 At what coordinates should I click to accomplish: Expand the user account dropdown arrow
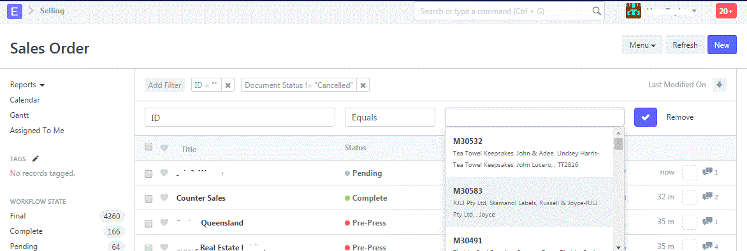point(694,11)
